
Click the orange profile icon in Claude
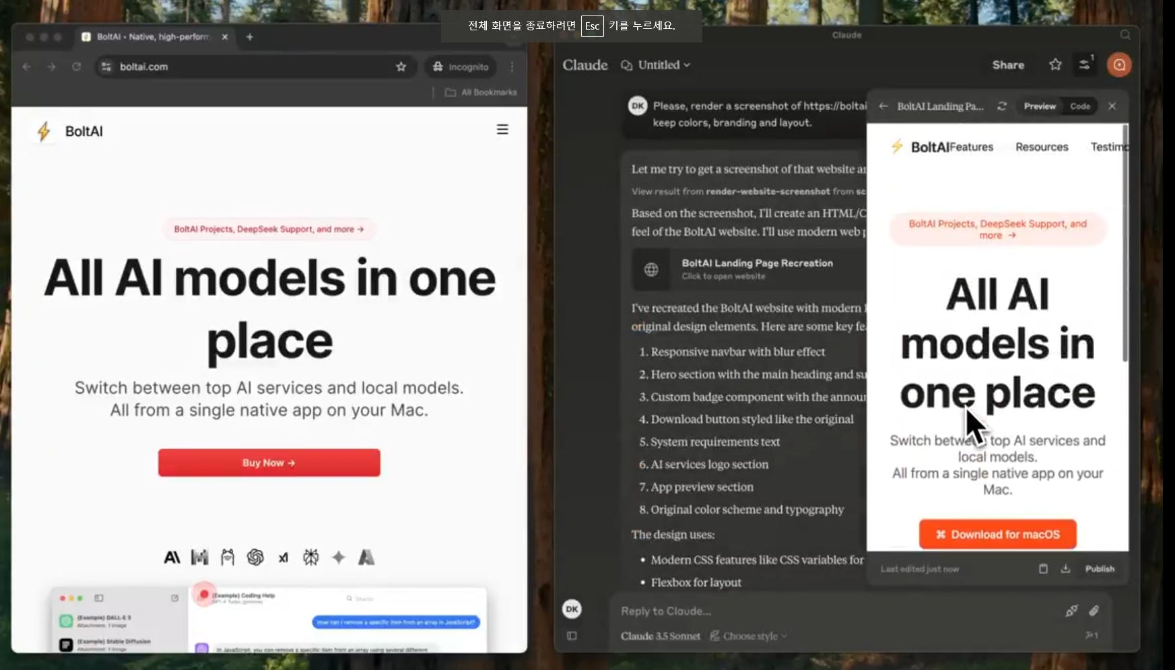click(1119, 65)
